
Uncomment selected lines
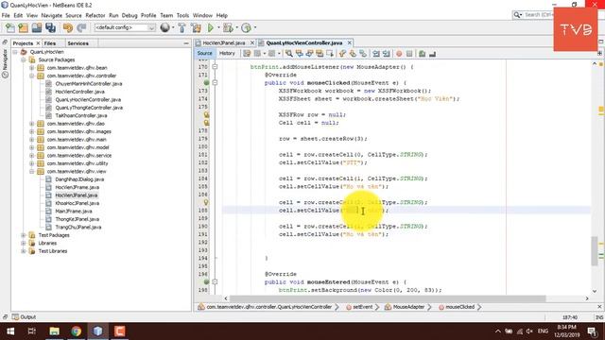click(432, 54)
